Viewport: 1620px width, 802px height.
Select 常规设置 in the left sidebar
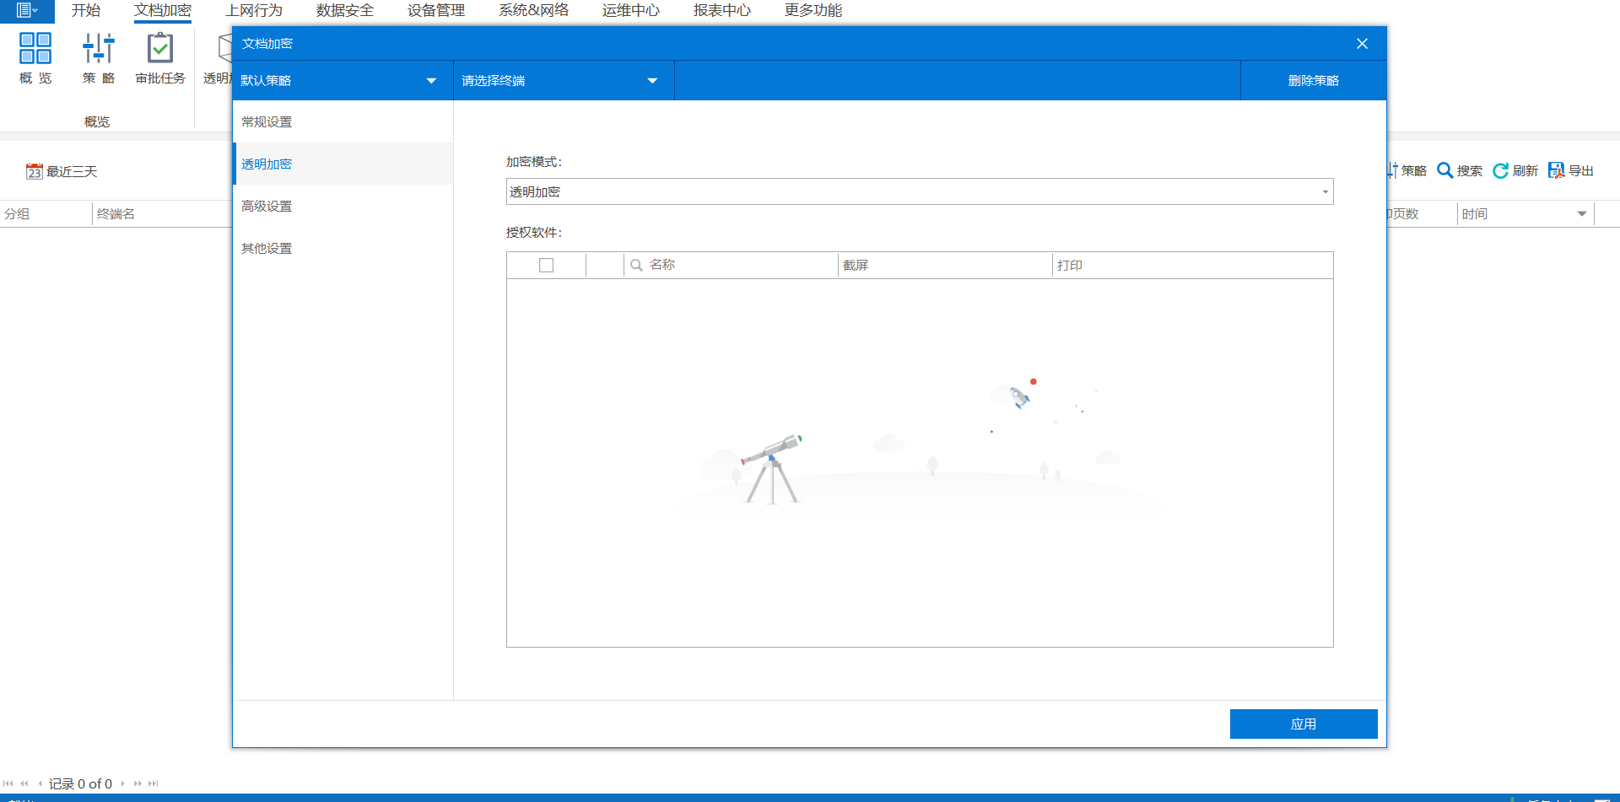267,122
